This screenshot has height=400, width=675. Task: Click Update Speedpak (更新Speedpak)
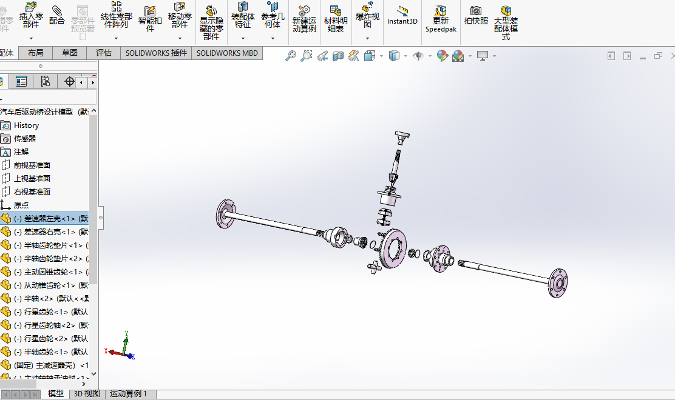[x=441, y=19]
